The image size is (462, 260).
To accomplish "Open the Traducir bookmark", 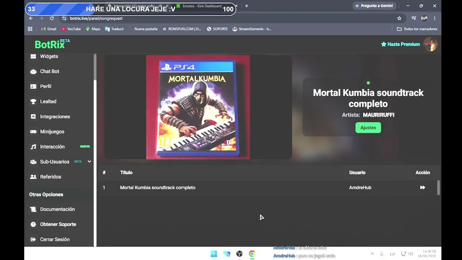I will pos(114,29).
